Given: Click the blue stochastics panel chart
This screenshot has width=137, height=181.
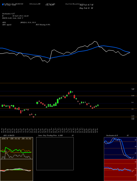Looking at the screenshot, I should pos(120,148).
